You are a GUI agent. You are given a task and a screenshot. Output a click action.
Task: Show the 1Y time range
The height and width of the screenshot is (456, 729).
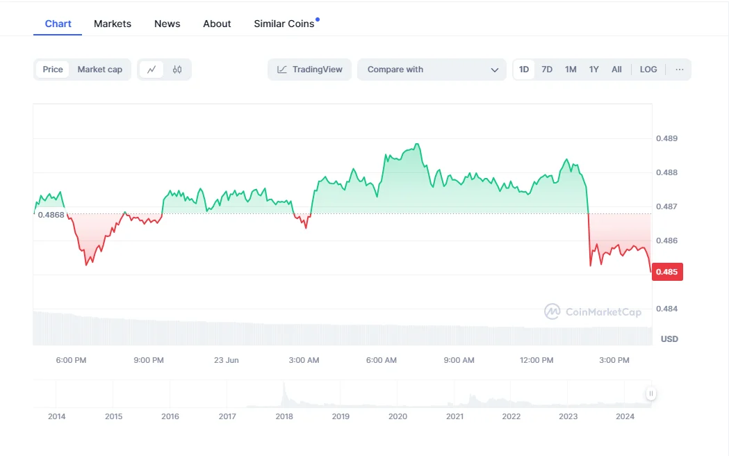[x=593, y=70]
